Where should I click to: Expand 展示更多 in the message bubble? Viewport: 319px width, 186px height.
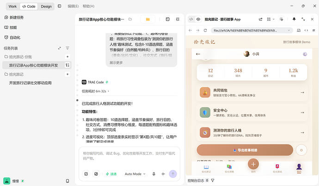116,63
